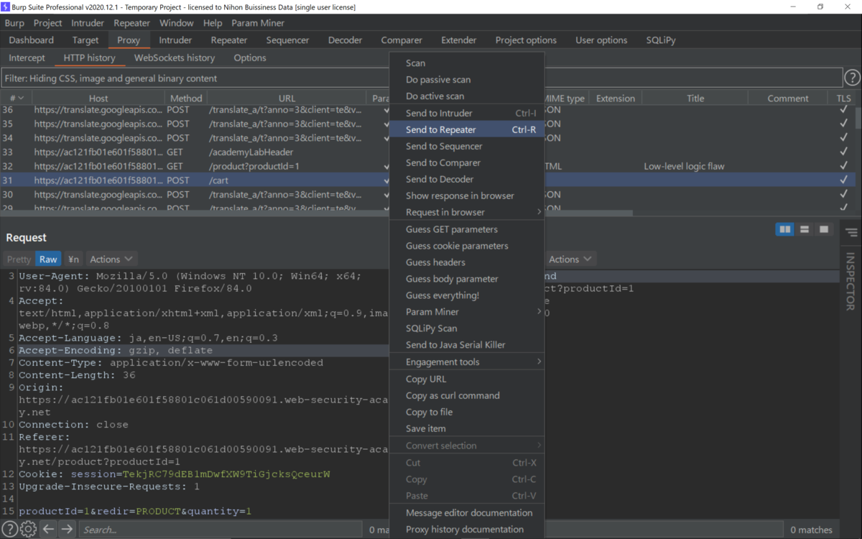This screenshot has width=862, height=539.
Task: Open WebSockets history sub-tab
Action: 175,57
